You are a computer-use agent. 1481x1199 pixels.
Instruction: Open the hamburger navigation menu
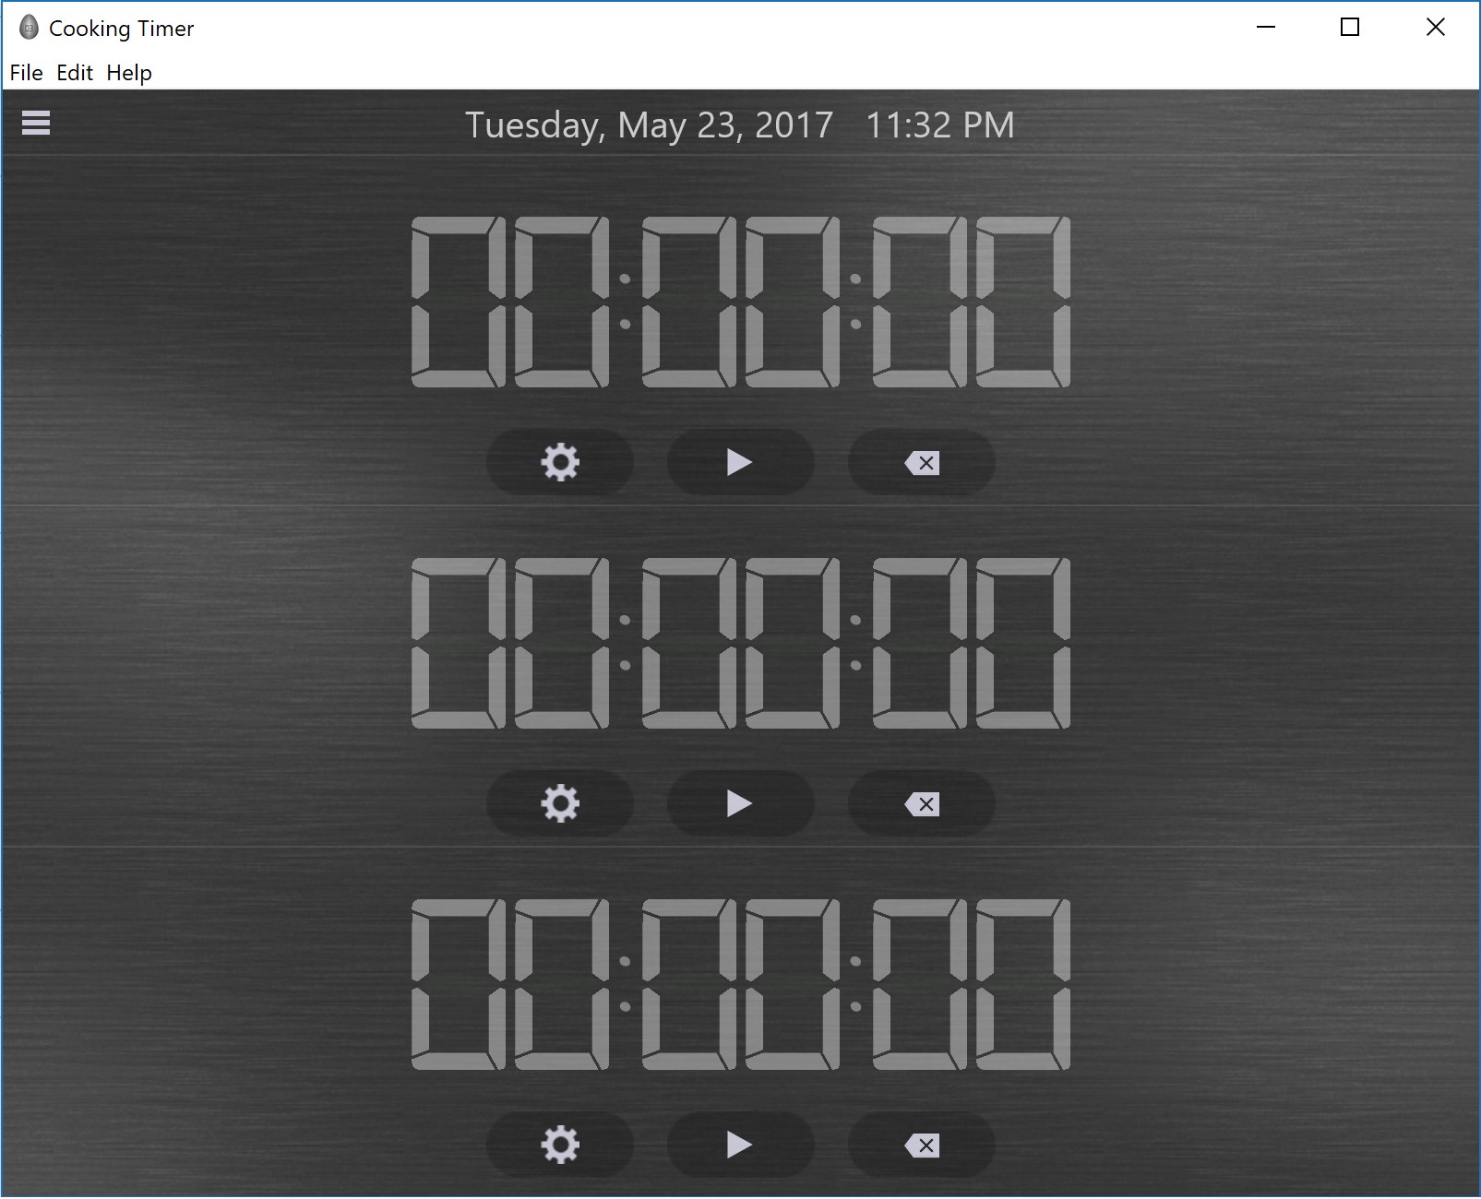click(x=34, y=123)
